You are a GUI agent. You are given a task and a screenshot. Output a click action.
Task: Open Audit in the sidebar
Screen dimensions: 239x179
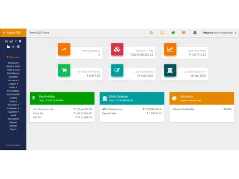click(13, 116)
